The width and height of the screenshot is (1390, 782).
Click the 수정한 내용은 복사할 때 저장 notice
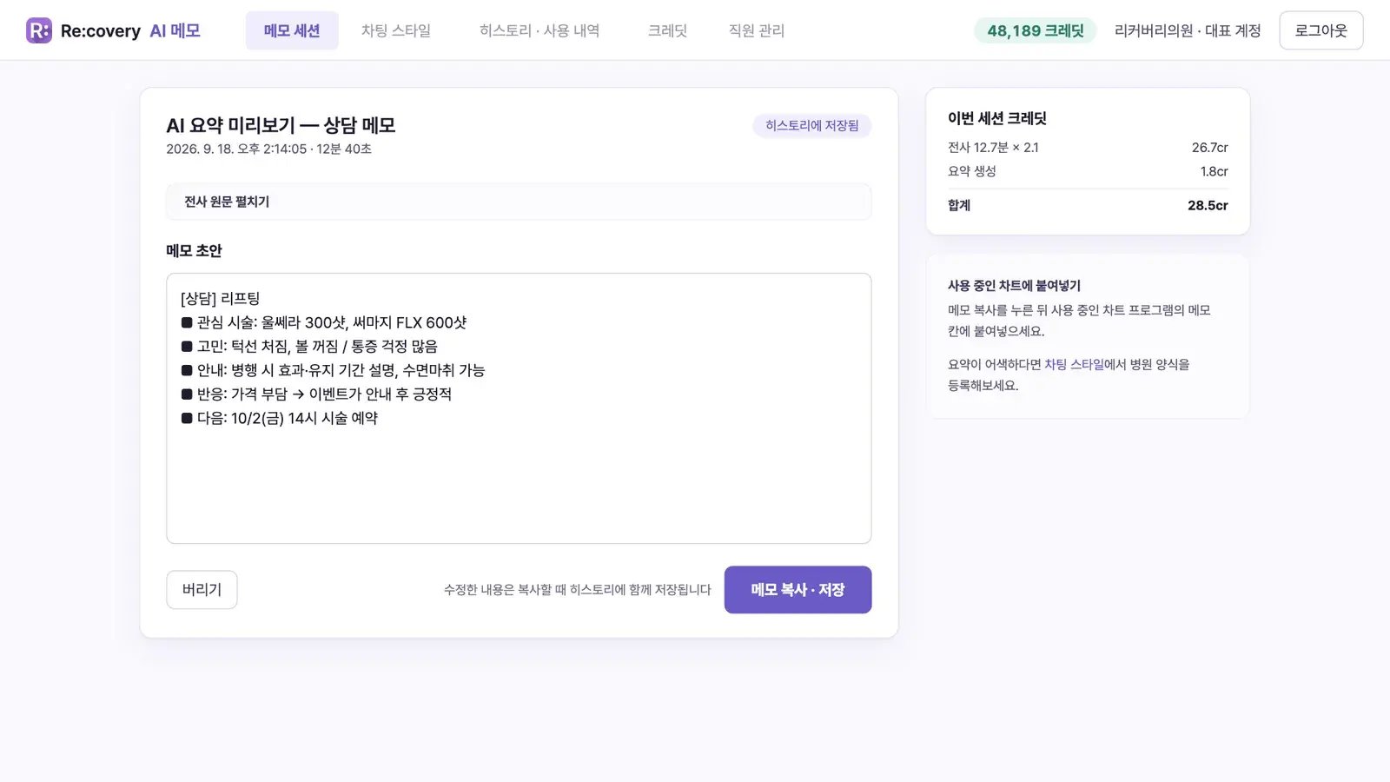578,590
